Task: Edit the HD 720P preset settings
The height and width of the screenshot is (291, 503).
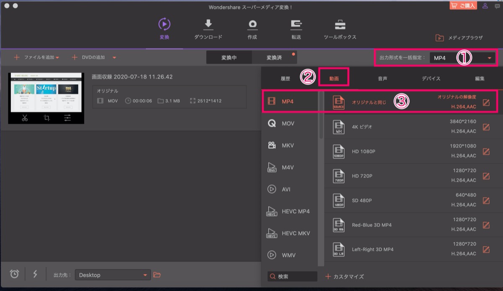Action: tap(486, 176)
